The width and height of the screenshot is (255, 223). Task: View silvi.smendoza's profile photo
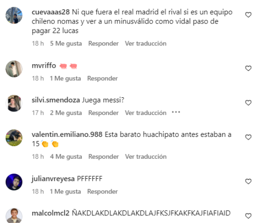pyautogui.click(x=14, y=103)
